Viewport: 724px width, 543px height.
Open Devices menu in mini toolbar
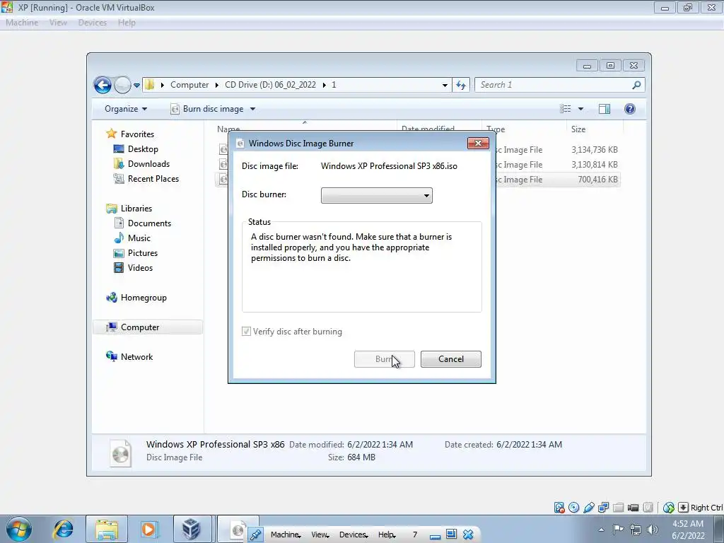click(x=354, y=535)
